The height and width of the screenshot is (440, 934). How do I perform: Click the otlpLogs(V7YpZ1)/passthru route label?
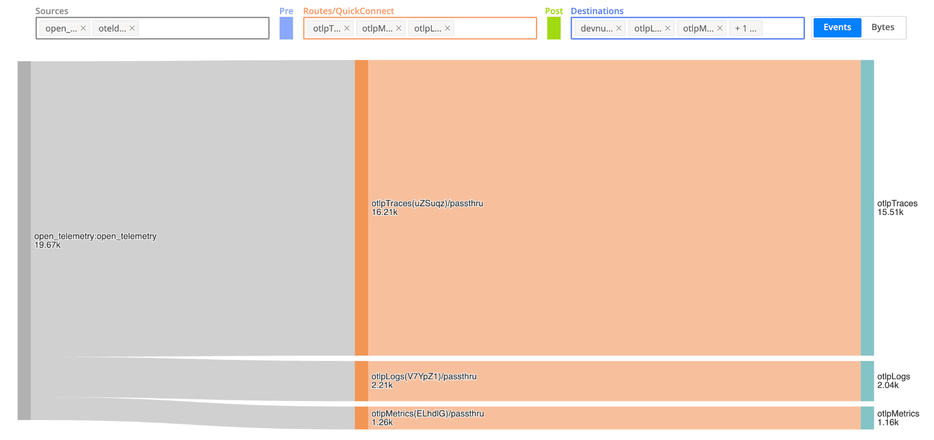424,377
